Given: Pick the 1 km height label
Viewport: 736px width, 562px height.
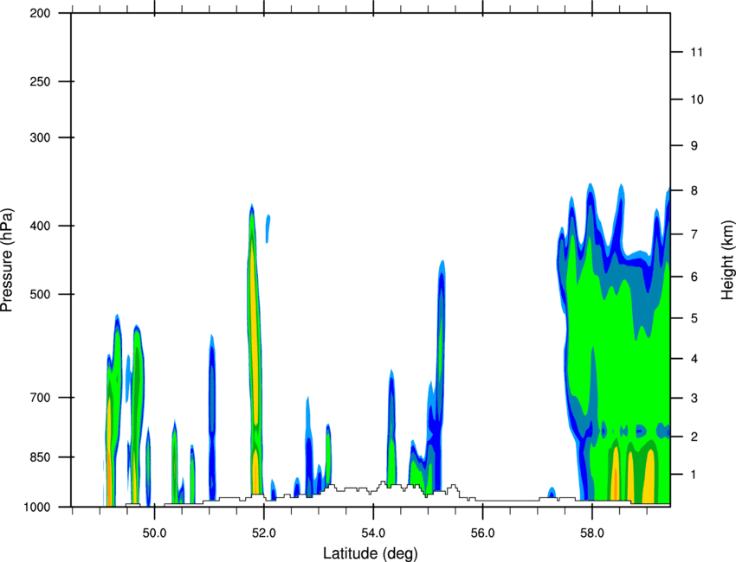Looking at the screenshot, I should click(694, 475).
